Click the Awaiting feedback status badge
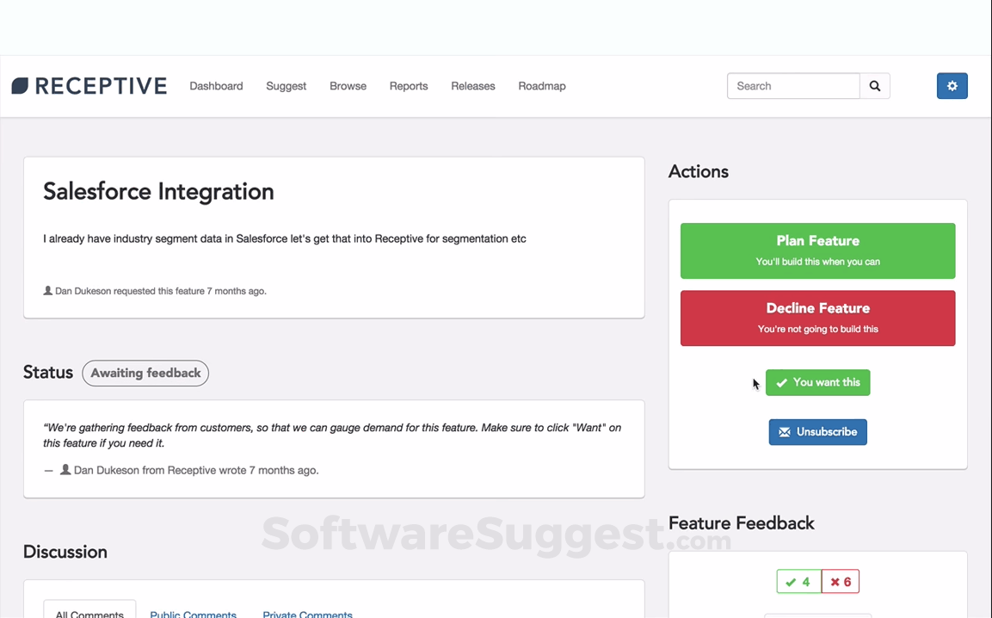 pos(145,373)
